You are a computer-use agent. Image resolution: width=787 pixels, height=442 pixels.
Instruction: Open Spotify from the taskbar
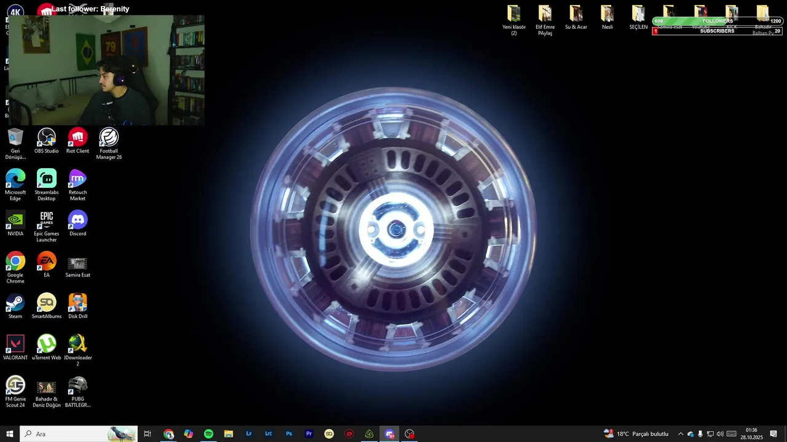tap(208, 434)
